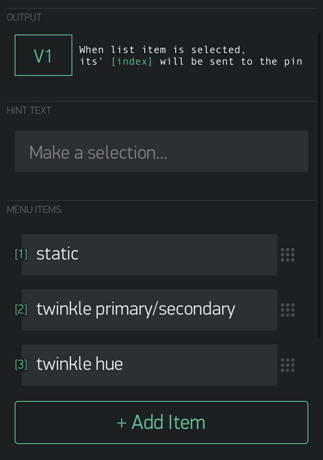Tap the [1] index marker
The height and width of the screenshot is (460, 323).
pos(21,254)
